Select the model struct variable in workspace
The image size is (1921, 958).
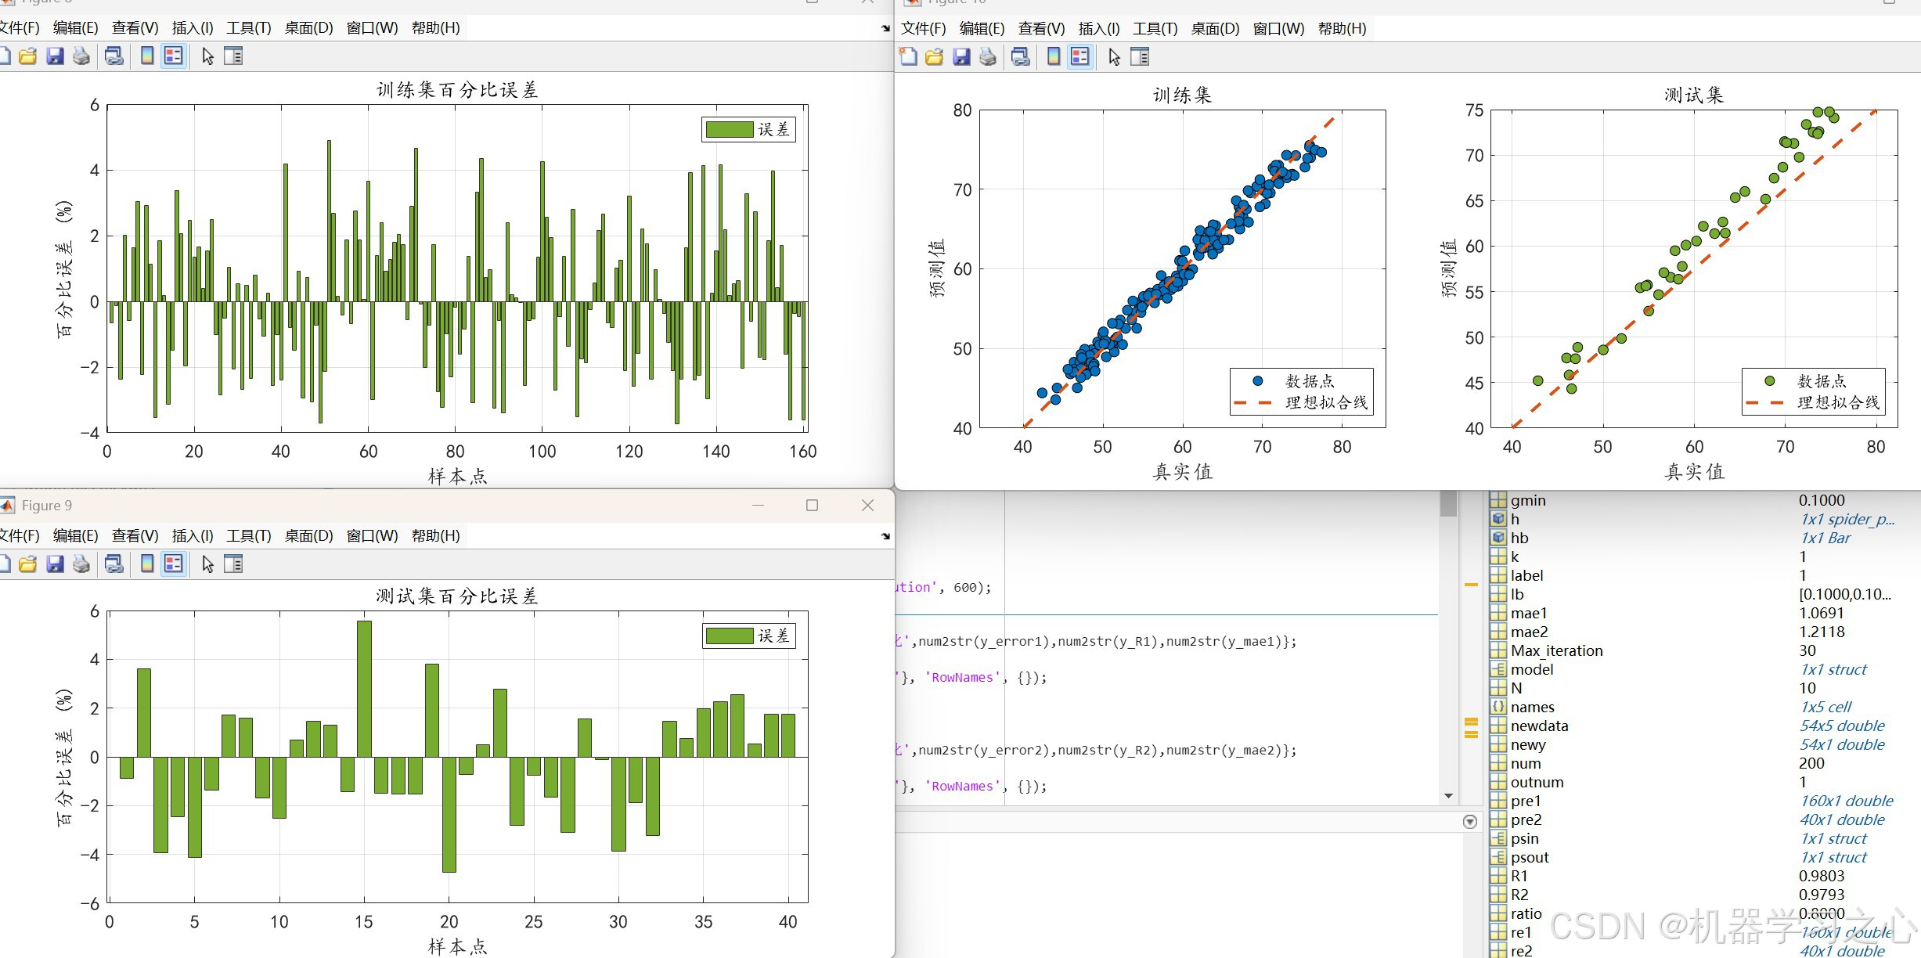point(1531,669)
